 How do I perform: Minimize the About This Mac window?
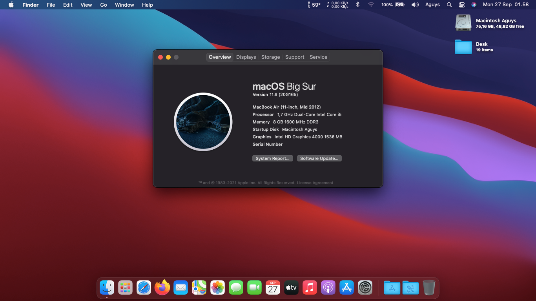pos(168,57)
